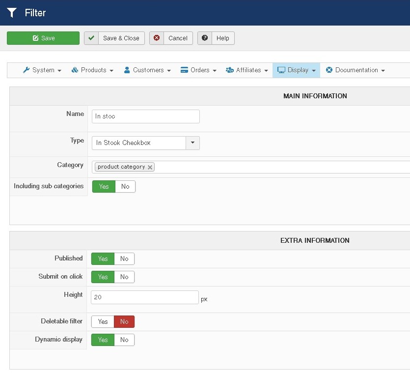Expand the Products menu
The image size is (410, 374).
coord(92,70)
